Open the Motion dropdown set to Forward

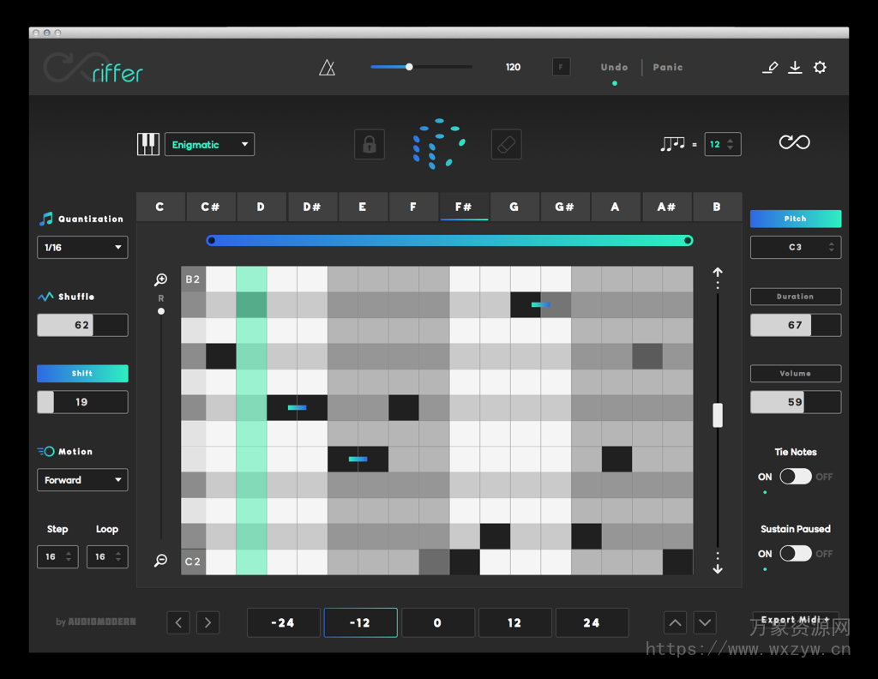(82, 480)
